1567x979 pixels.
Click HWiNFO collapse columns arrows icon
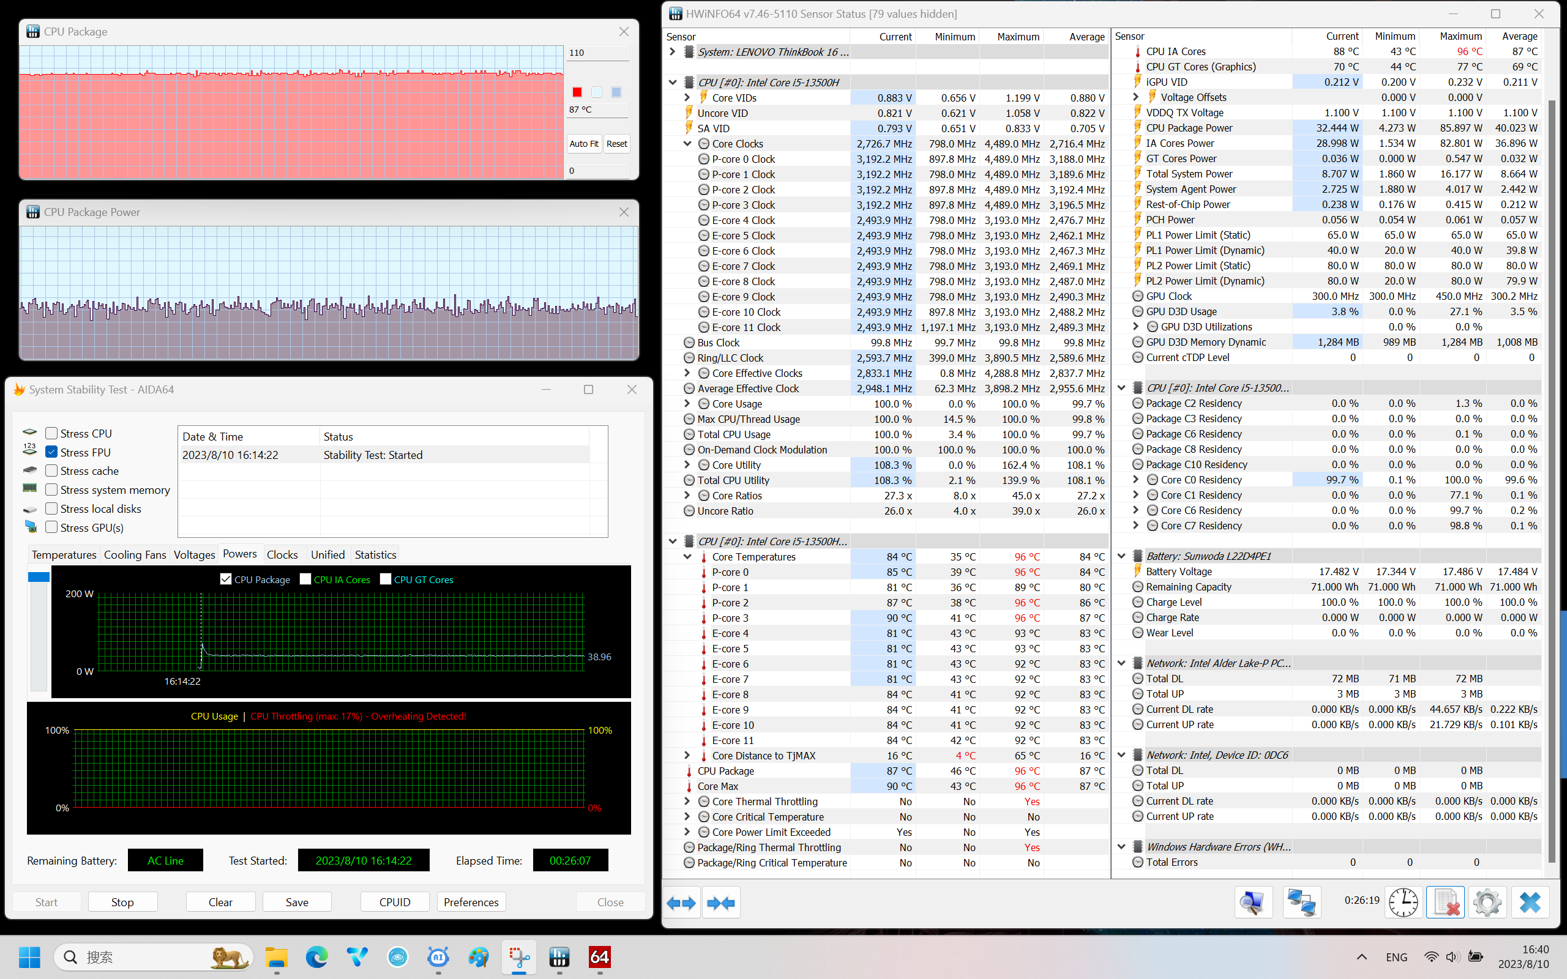(720, 902)
